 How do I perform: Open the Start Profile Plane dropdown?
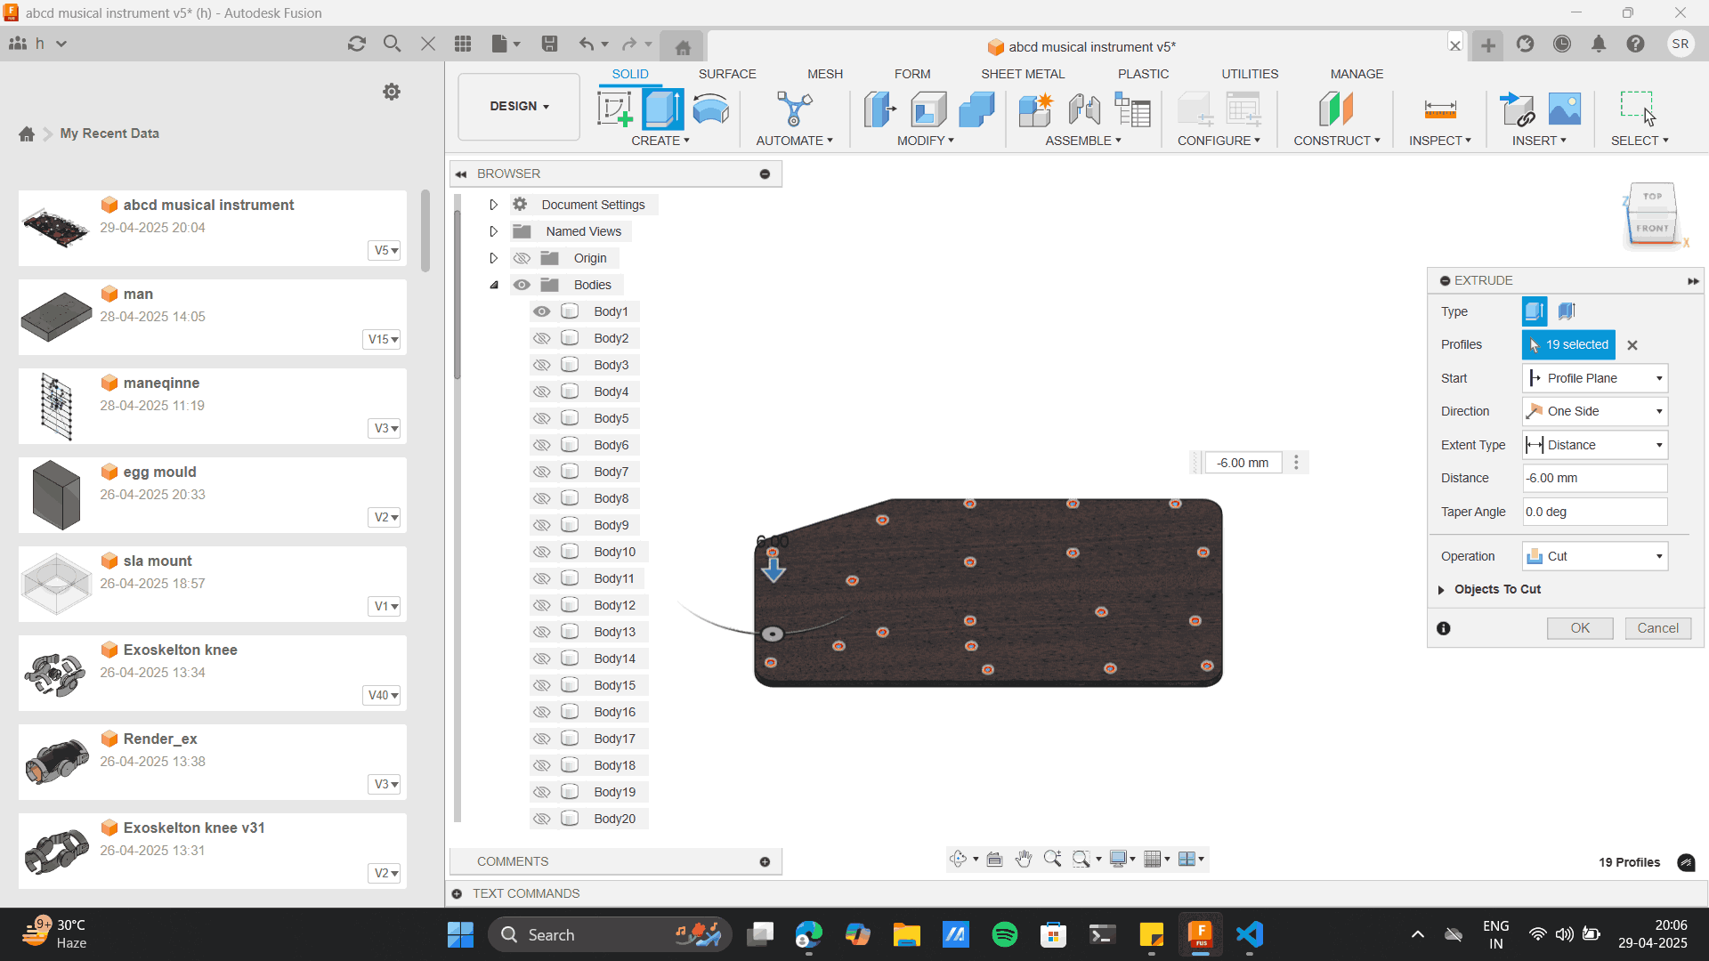[1594, 378]
